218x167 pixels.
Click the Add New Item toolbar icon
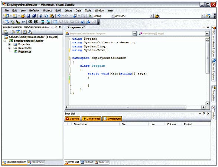pos(15,16)
